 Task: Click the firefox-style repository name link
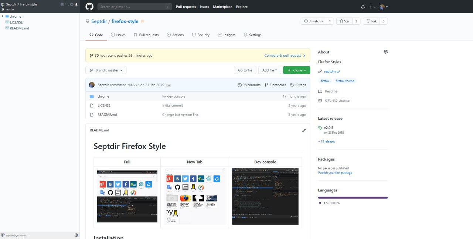pos(125,21)
